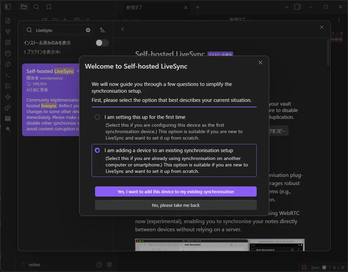
Task: Click the "1 プラグインを表示中:" text
Action: 42,52
